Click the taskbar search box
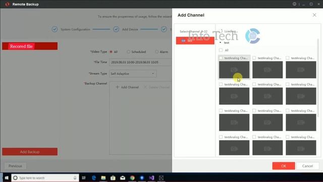The width and height of the screenshot is (323, 182). (45, 178)
